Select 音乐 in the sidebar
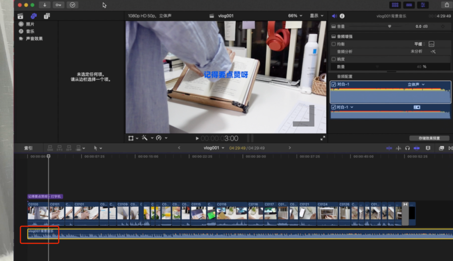This screenshot has height=261, width=453. [30, 31]
